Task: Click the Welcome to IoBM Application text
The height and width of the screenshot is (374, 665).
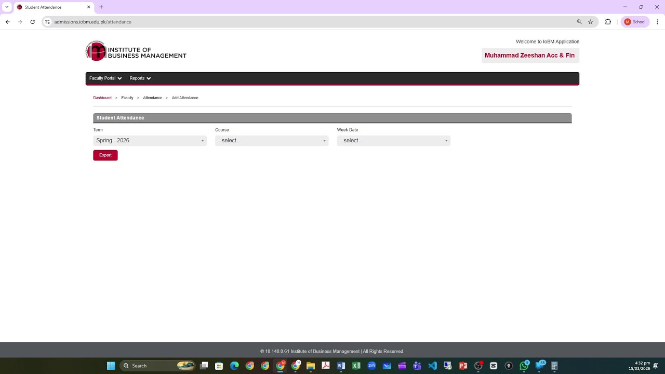Action: (x=548, y=42)
